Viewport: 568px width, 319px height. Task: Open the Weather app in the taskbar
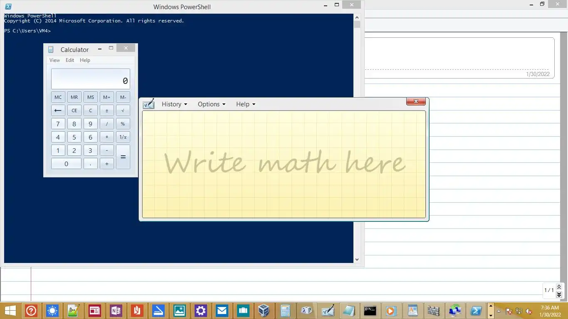[x=52, y=311]
